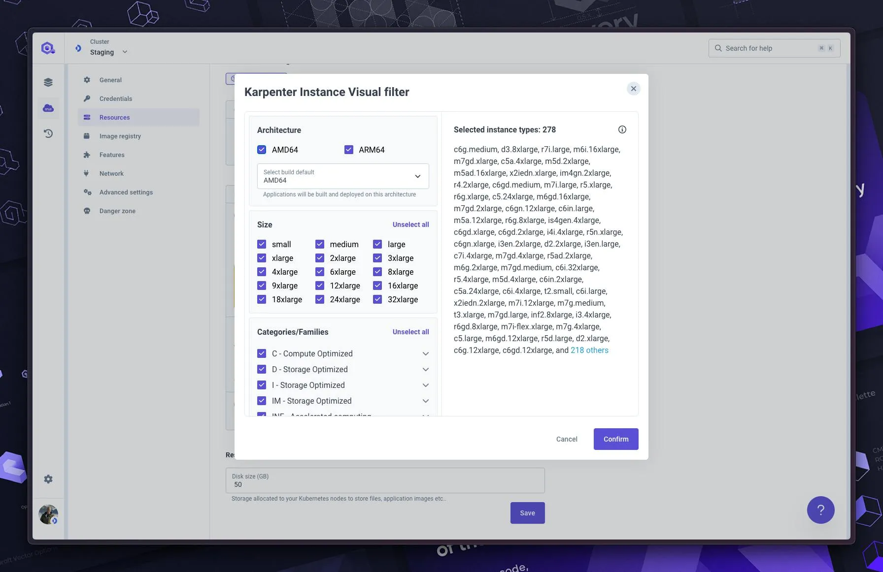Image resolution: width=883 pixels, height=572 pixels.
Task: Click the Network plug icon
Action: tap(87, 173)
